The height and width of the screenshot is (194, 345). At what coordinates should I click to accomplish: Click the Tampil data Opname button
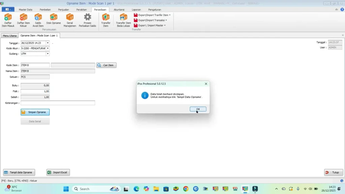click(x=19, y=172)
